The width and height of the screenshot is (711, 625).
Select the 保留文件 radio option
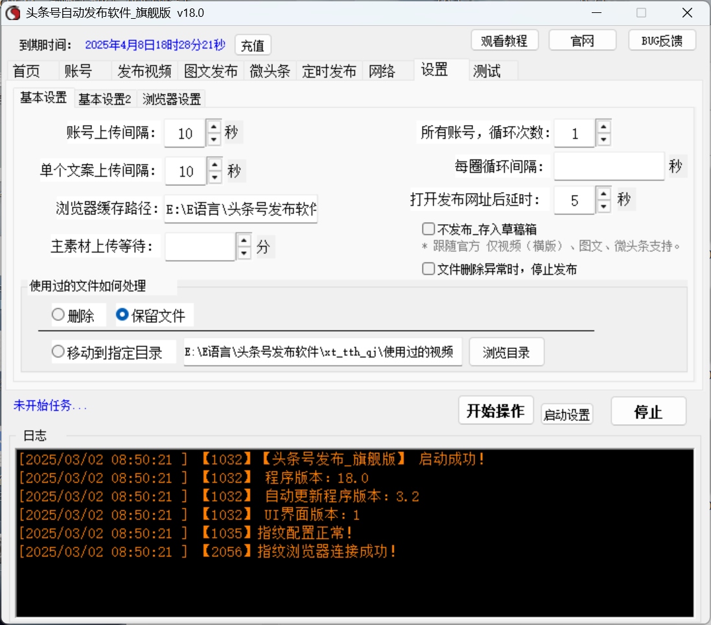pyautogui.click(x=122, y=315)
